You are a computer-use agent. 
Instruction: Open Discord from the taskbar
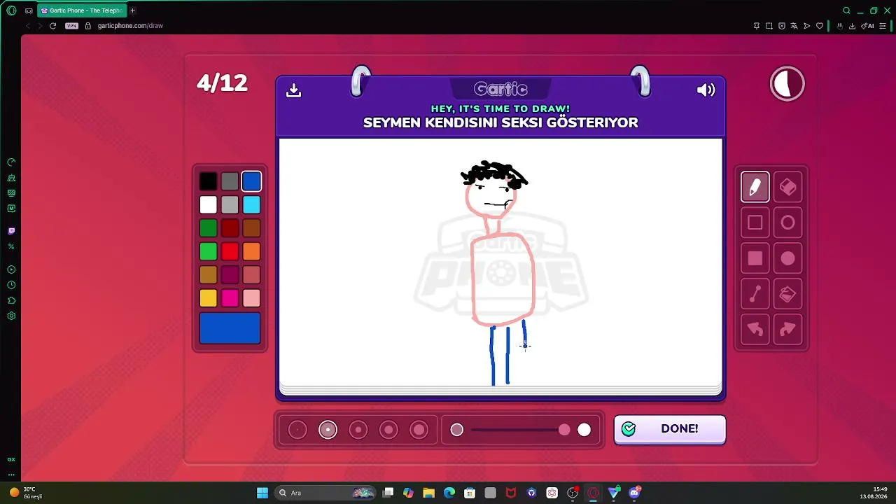(x=635, y=493)
